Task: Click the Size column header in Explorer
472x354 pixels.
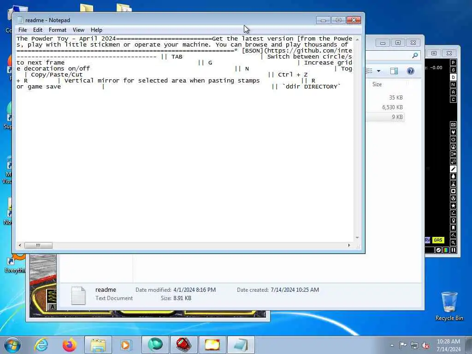Action: tap(377, 84)
